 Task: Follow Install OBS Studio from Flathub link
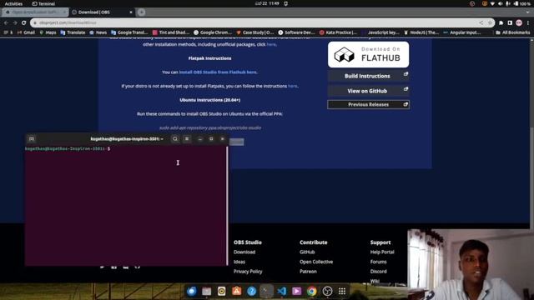tap(218, 72)
